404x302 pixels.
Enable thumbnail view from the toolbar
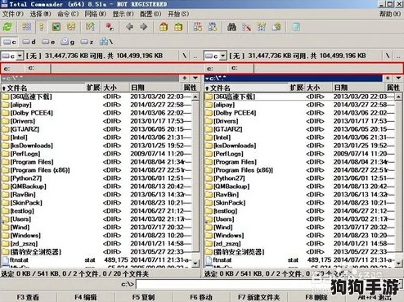pos(56,27)
